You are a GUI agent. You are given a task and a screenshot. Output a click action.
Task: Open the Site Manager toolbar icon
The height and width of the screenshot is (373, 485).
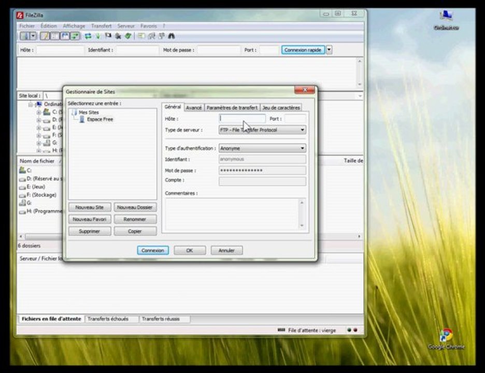(25, 36)
